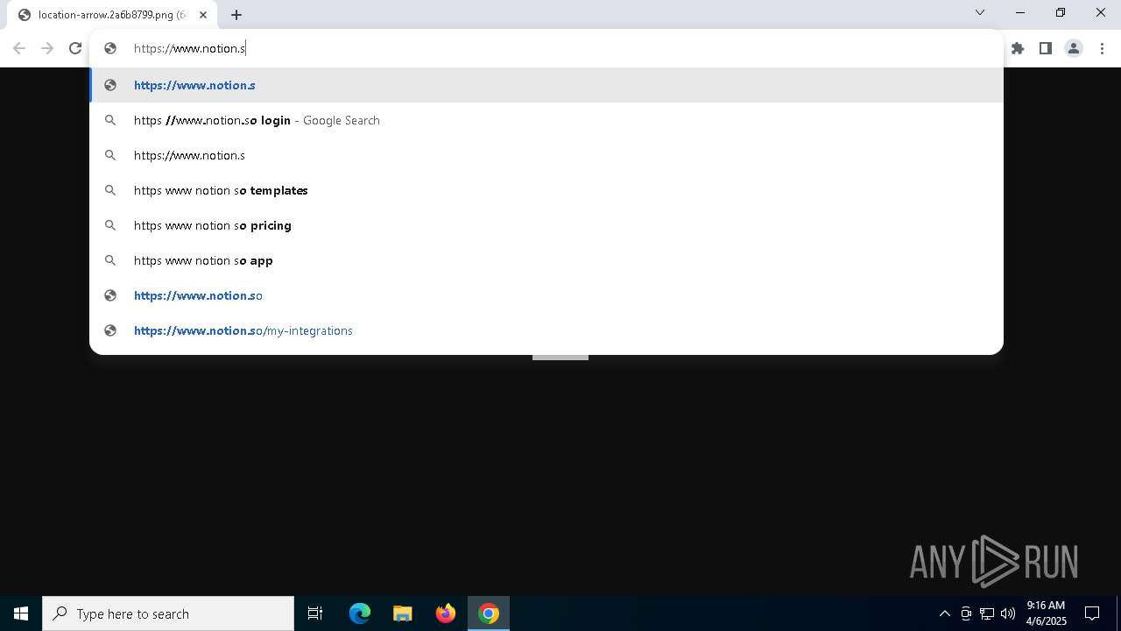Open File Explorer from taskbar
Viewport: 1121px width, 631px height.
coord(403,613)
